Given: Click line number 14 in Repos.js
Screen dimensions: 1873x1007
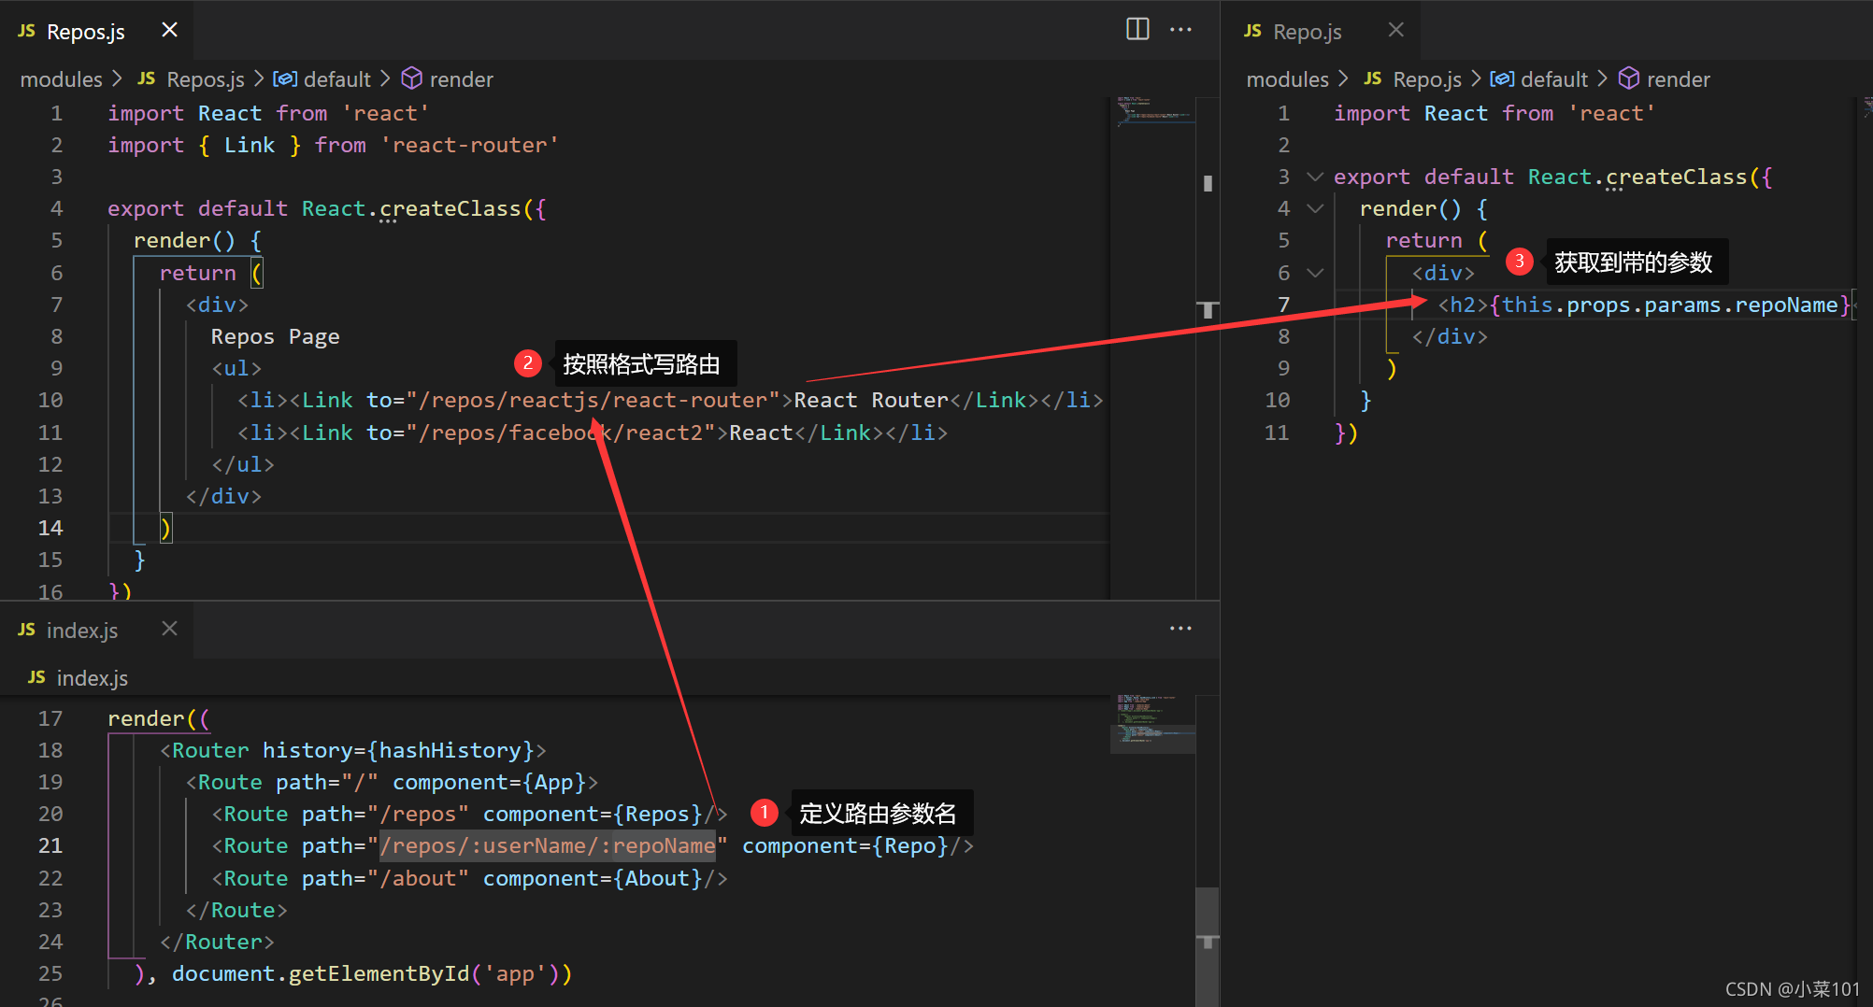Looking at the screenshot, I should tap(50, 528).
